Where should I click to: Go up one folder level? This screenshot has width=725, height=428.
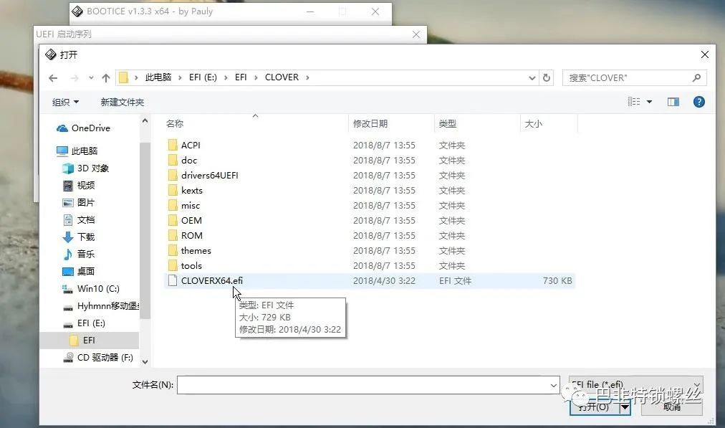[106, 77]
